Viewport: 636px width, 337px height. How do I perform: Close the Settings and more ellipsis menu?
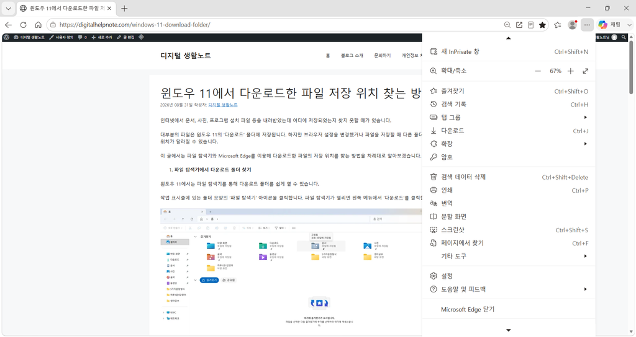[x=587, y=25]
